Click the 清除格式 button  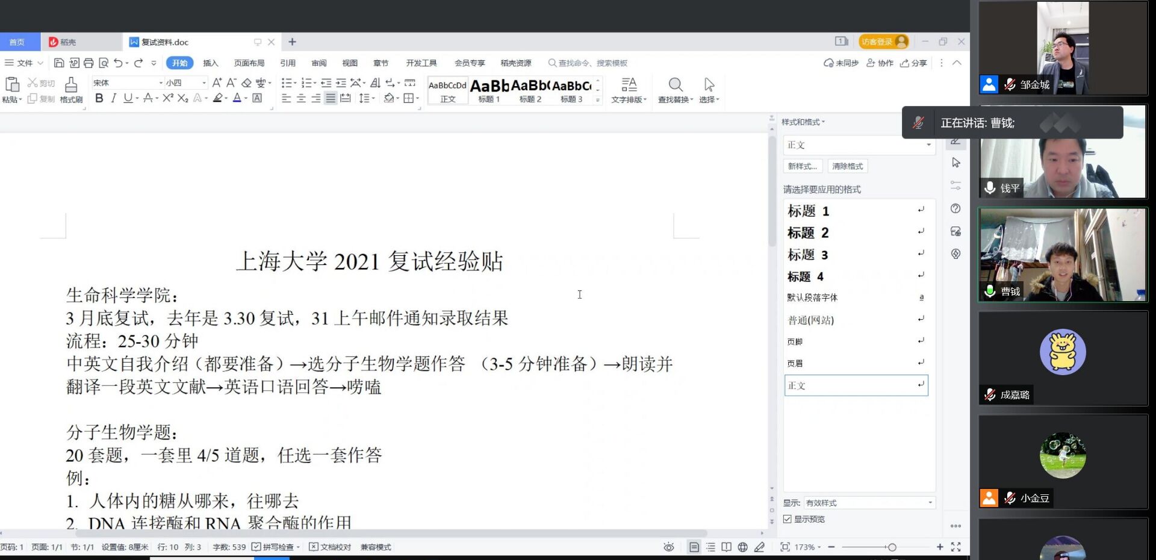coord(847,166)
